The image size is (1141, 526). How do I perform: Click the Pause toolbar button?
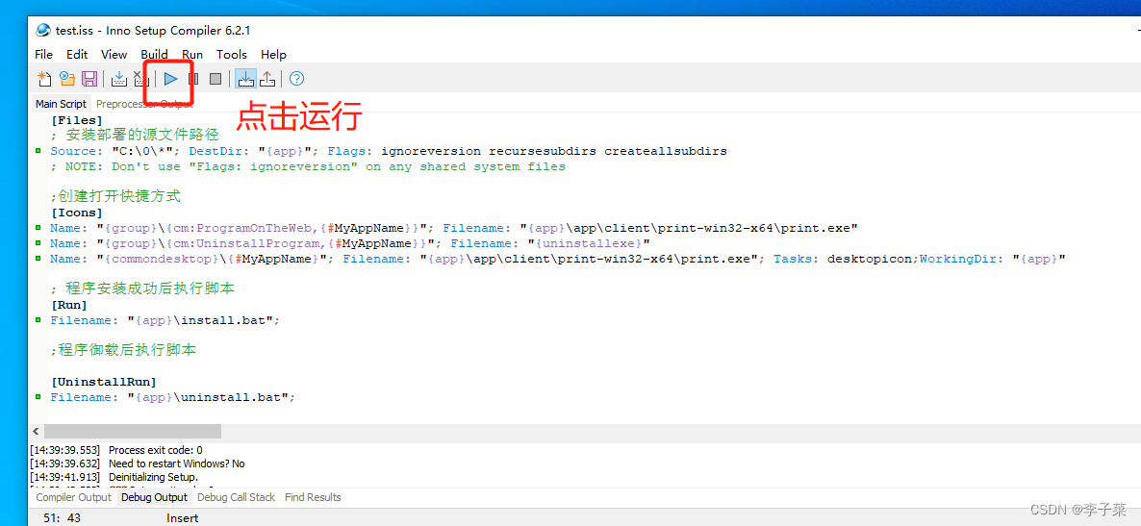pos(193,79)
